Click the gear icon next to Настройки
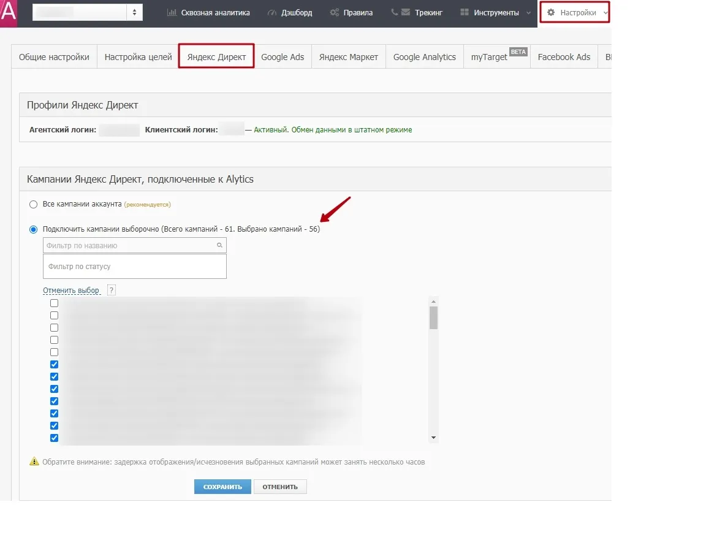The image size is (706, 559). [x=551, y=13]
